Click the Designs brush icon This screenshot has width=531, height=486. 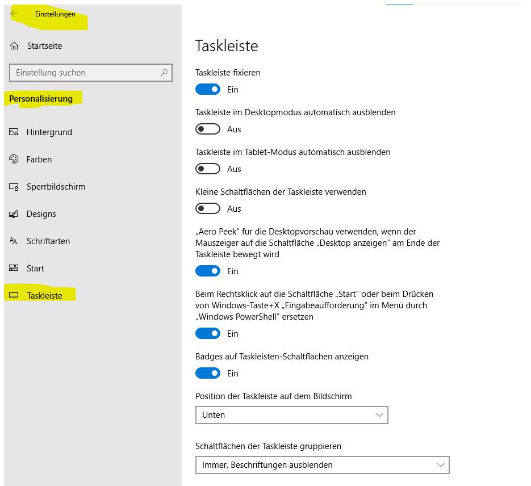click(x=14, y=214)
